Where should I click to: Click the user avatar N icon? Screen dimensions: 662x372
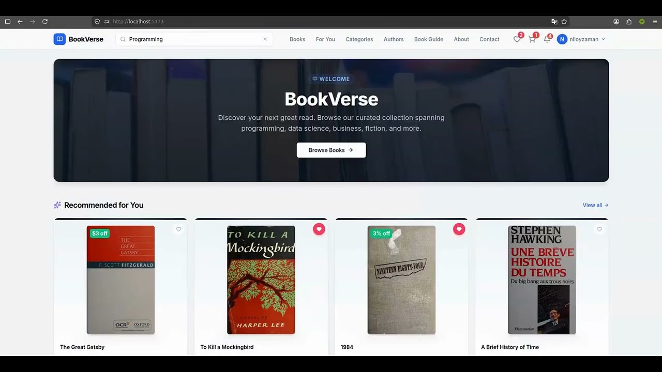(562, 39)
